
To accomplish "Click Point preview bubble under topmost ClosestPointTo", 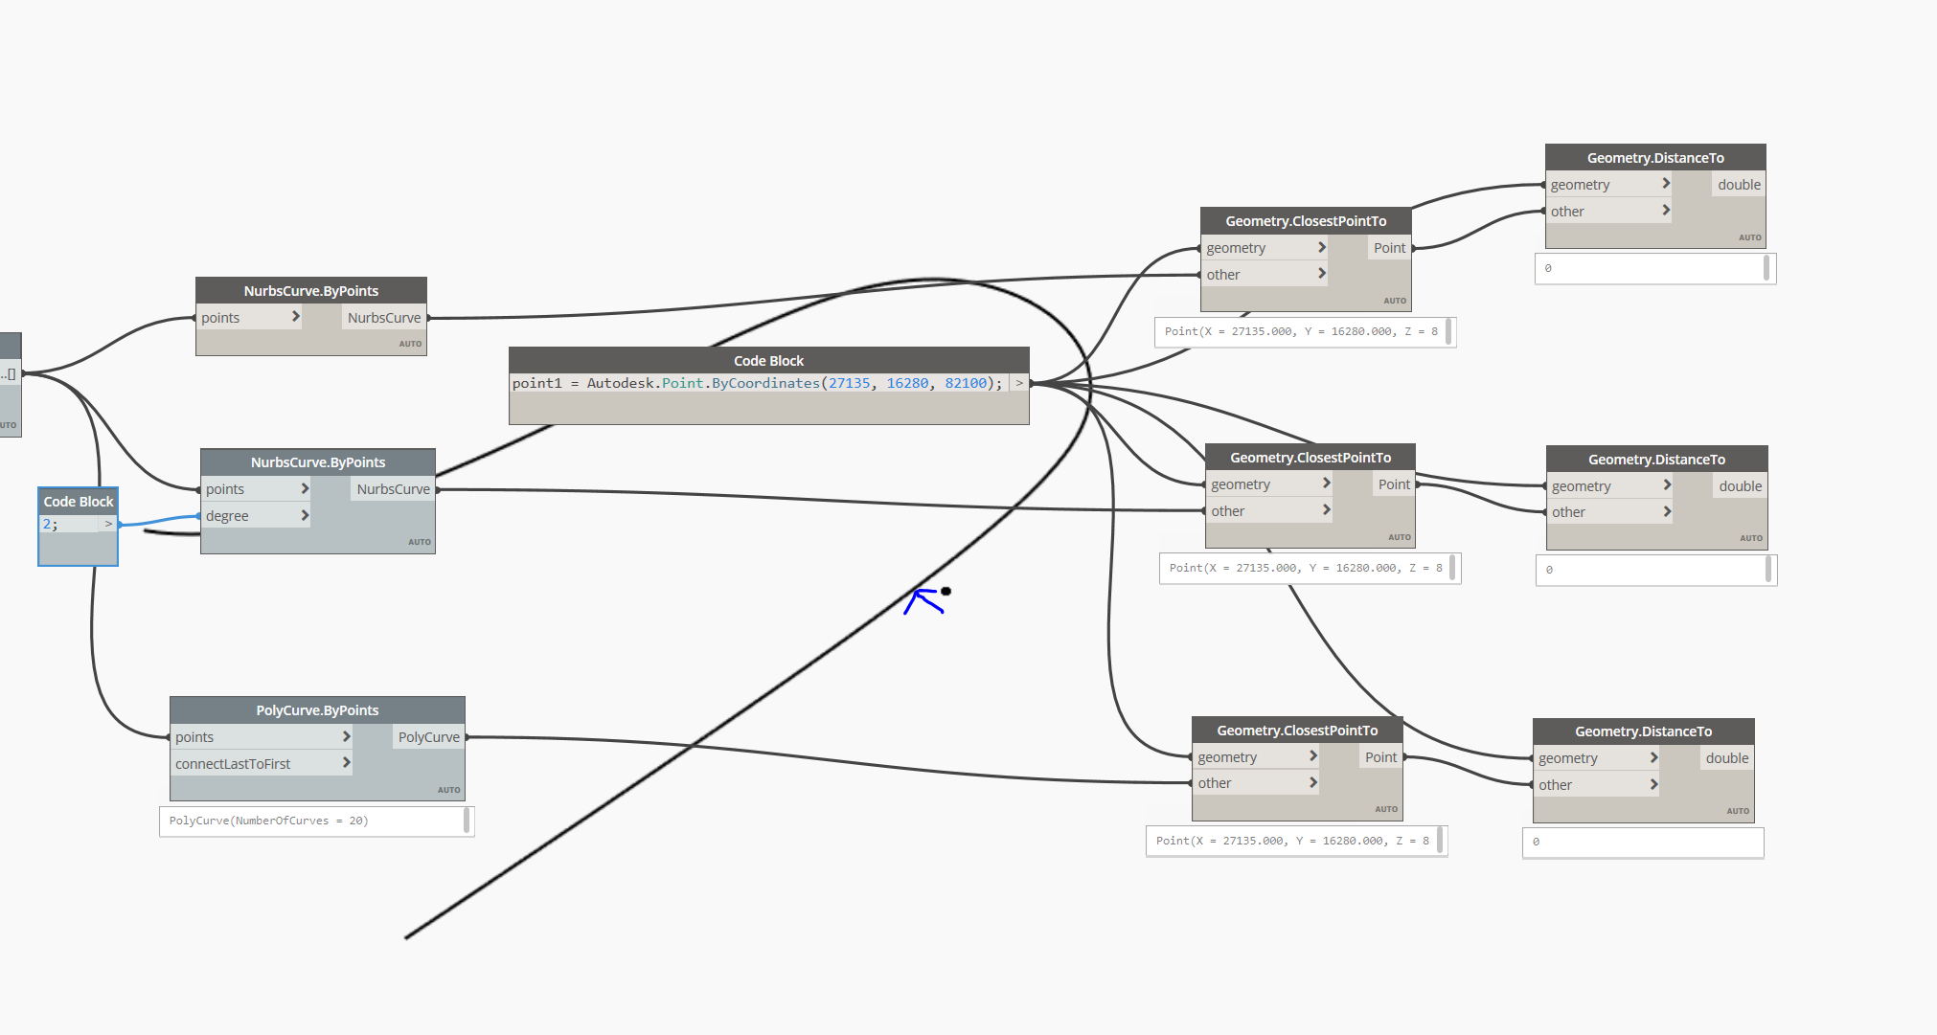I will [x=1305, y=332].
